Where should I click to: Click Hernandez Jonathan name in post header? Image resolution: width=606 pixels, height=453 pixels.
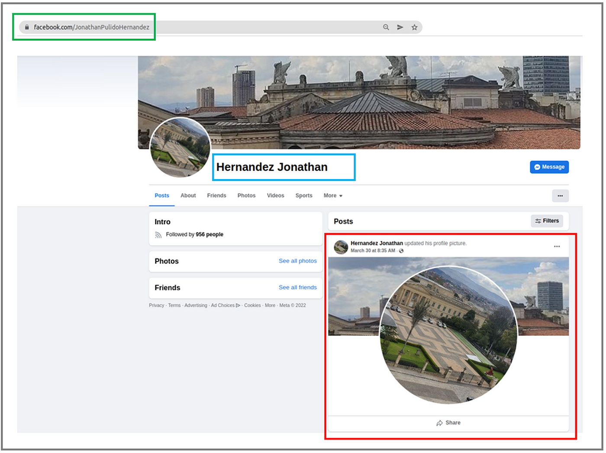coord(377,243)
